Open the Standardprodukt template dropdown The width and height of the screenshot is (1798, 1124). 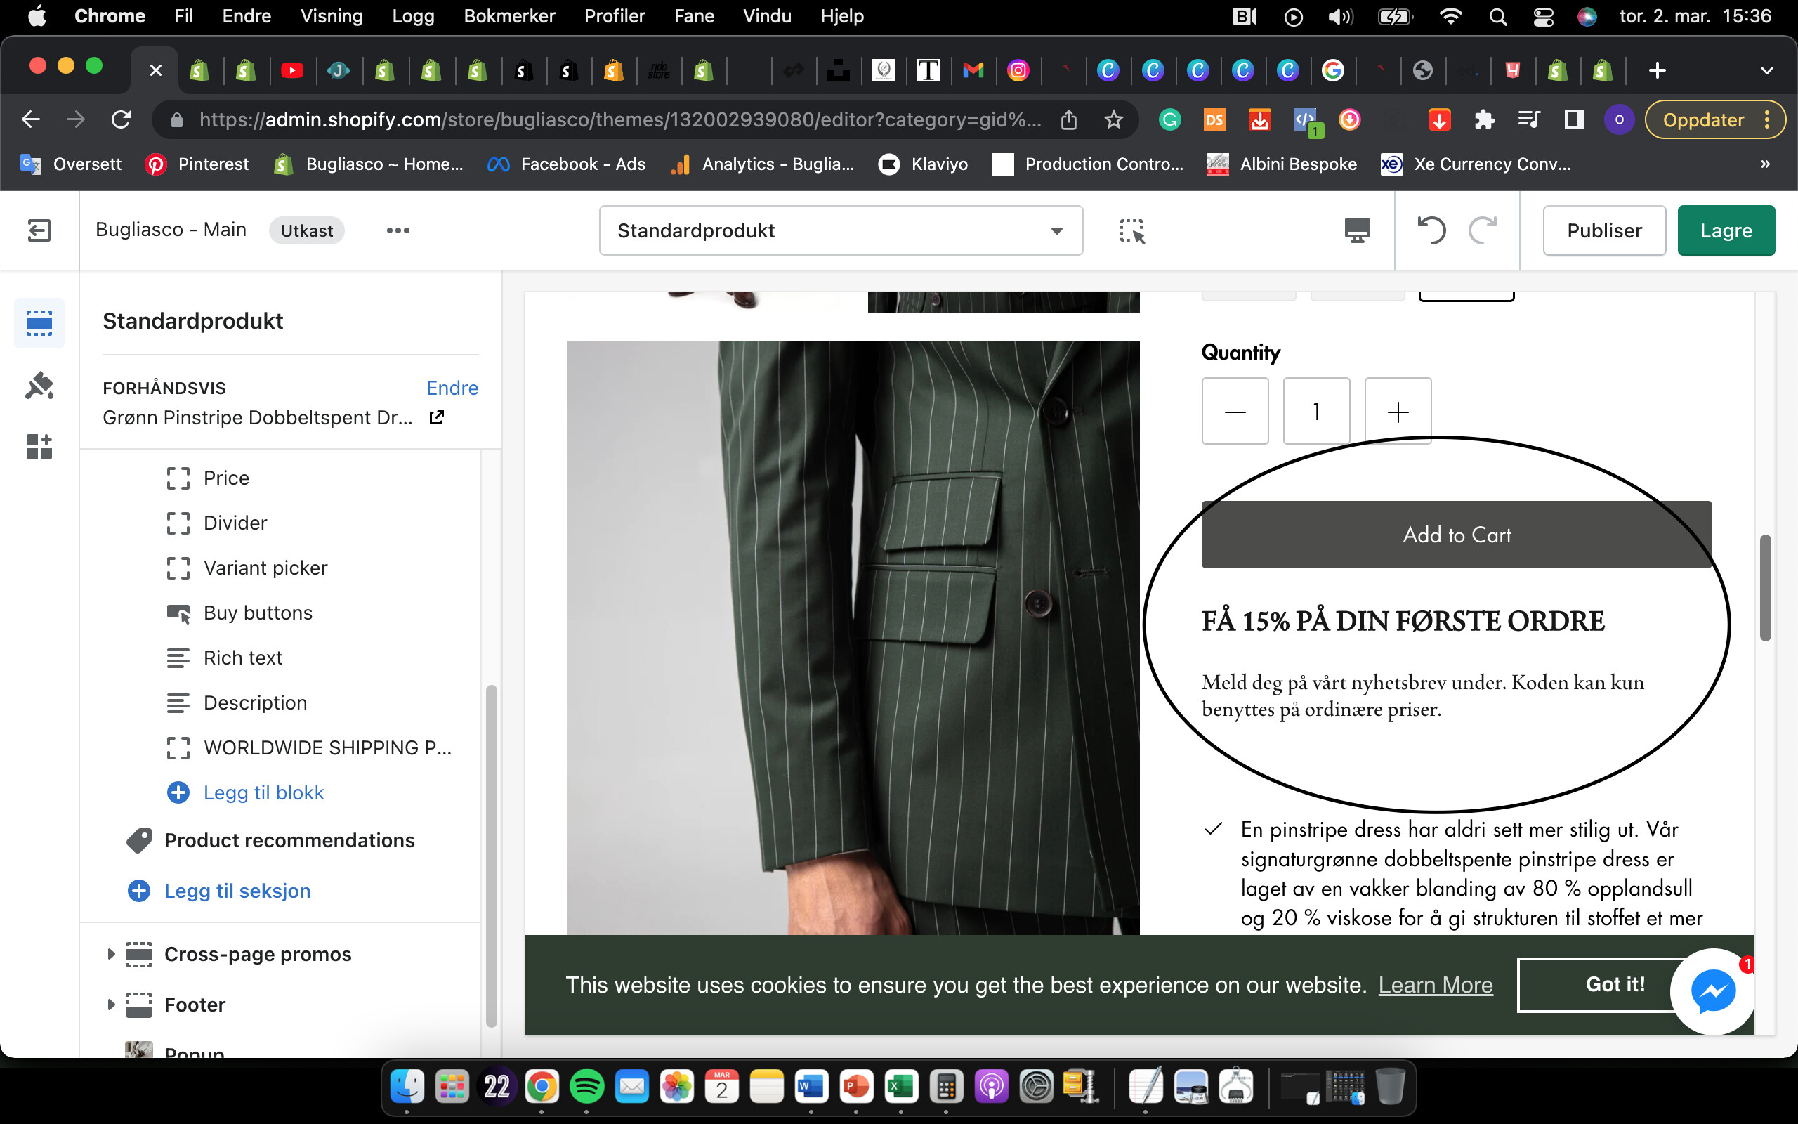point(840,230)
